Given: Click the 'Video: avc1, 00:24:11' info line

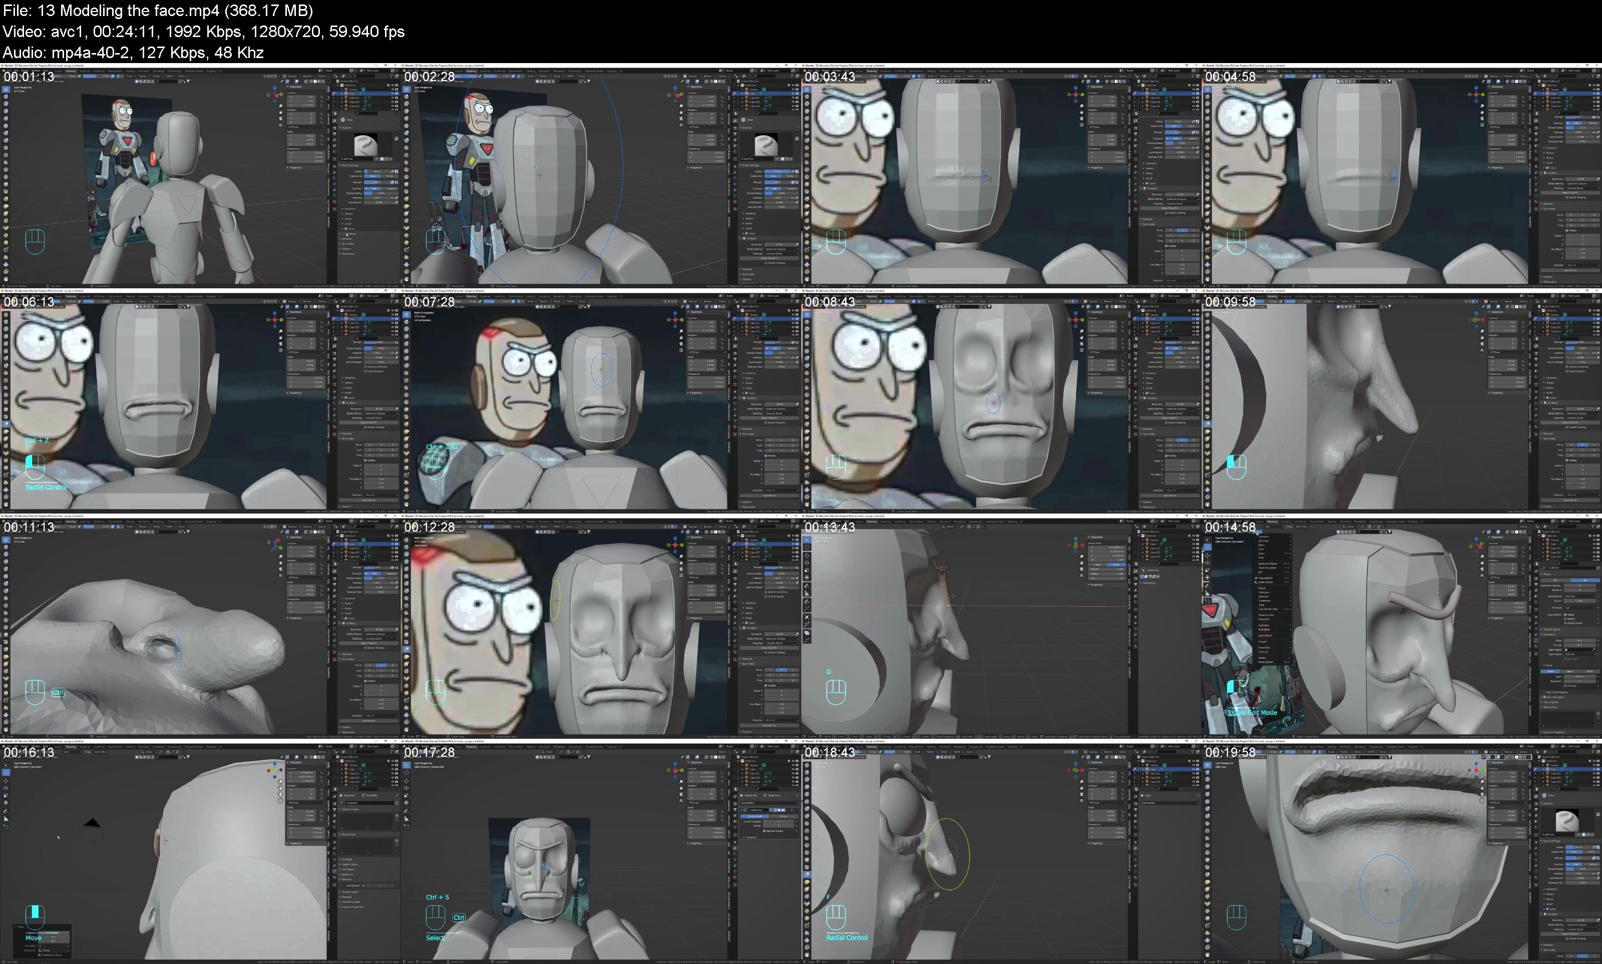Looking at the screenshot, I should 203,31.
